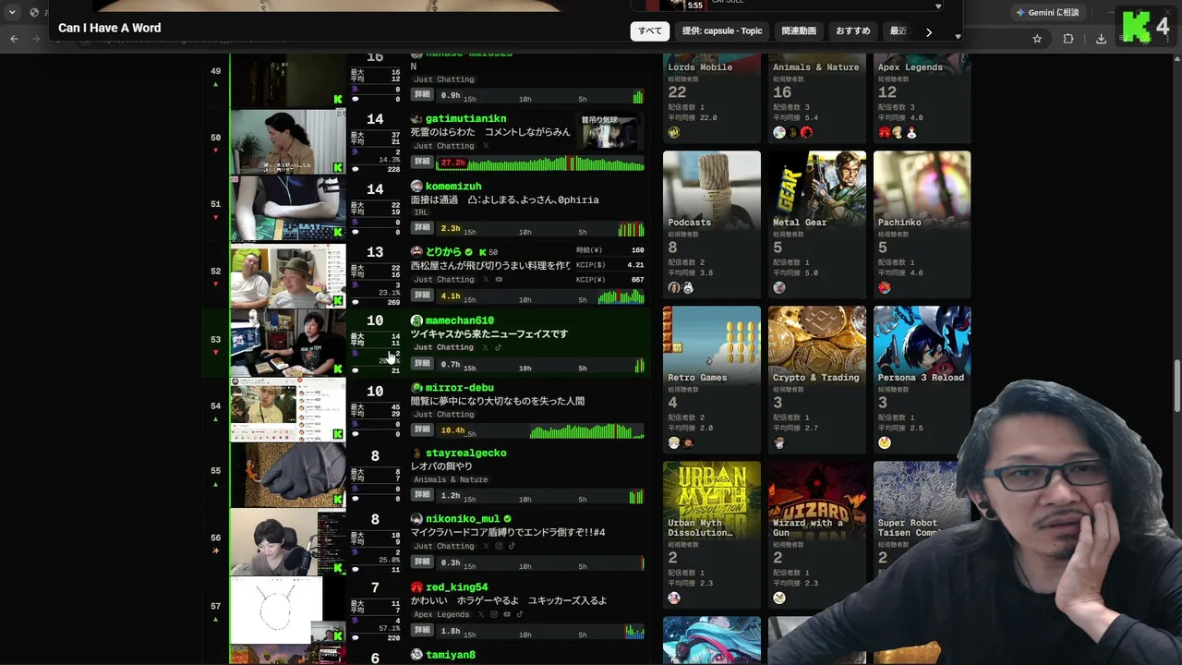
Task: Open stayrealgecko's gecko stream thumbnail
Action: 287,475
